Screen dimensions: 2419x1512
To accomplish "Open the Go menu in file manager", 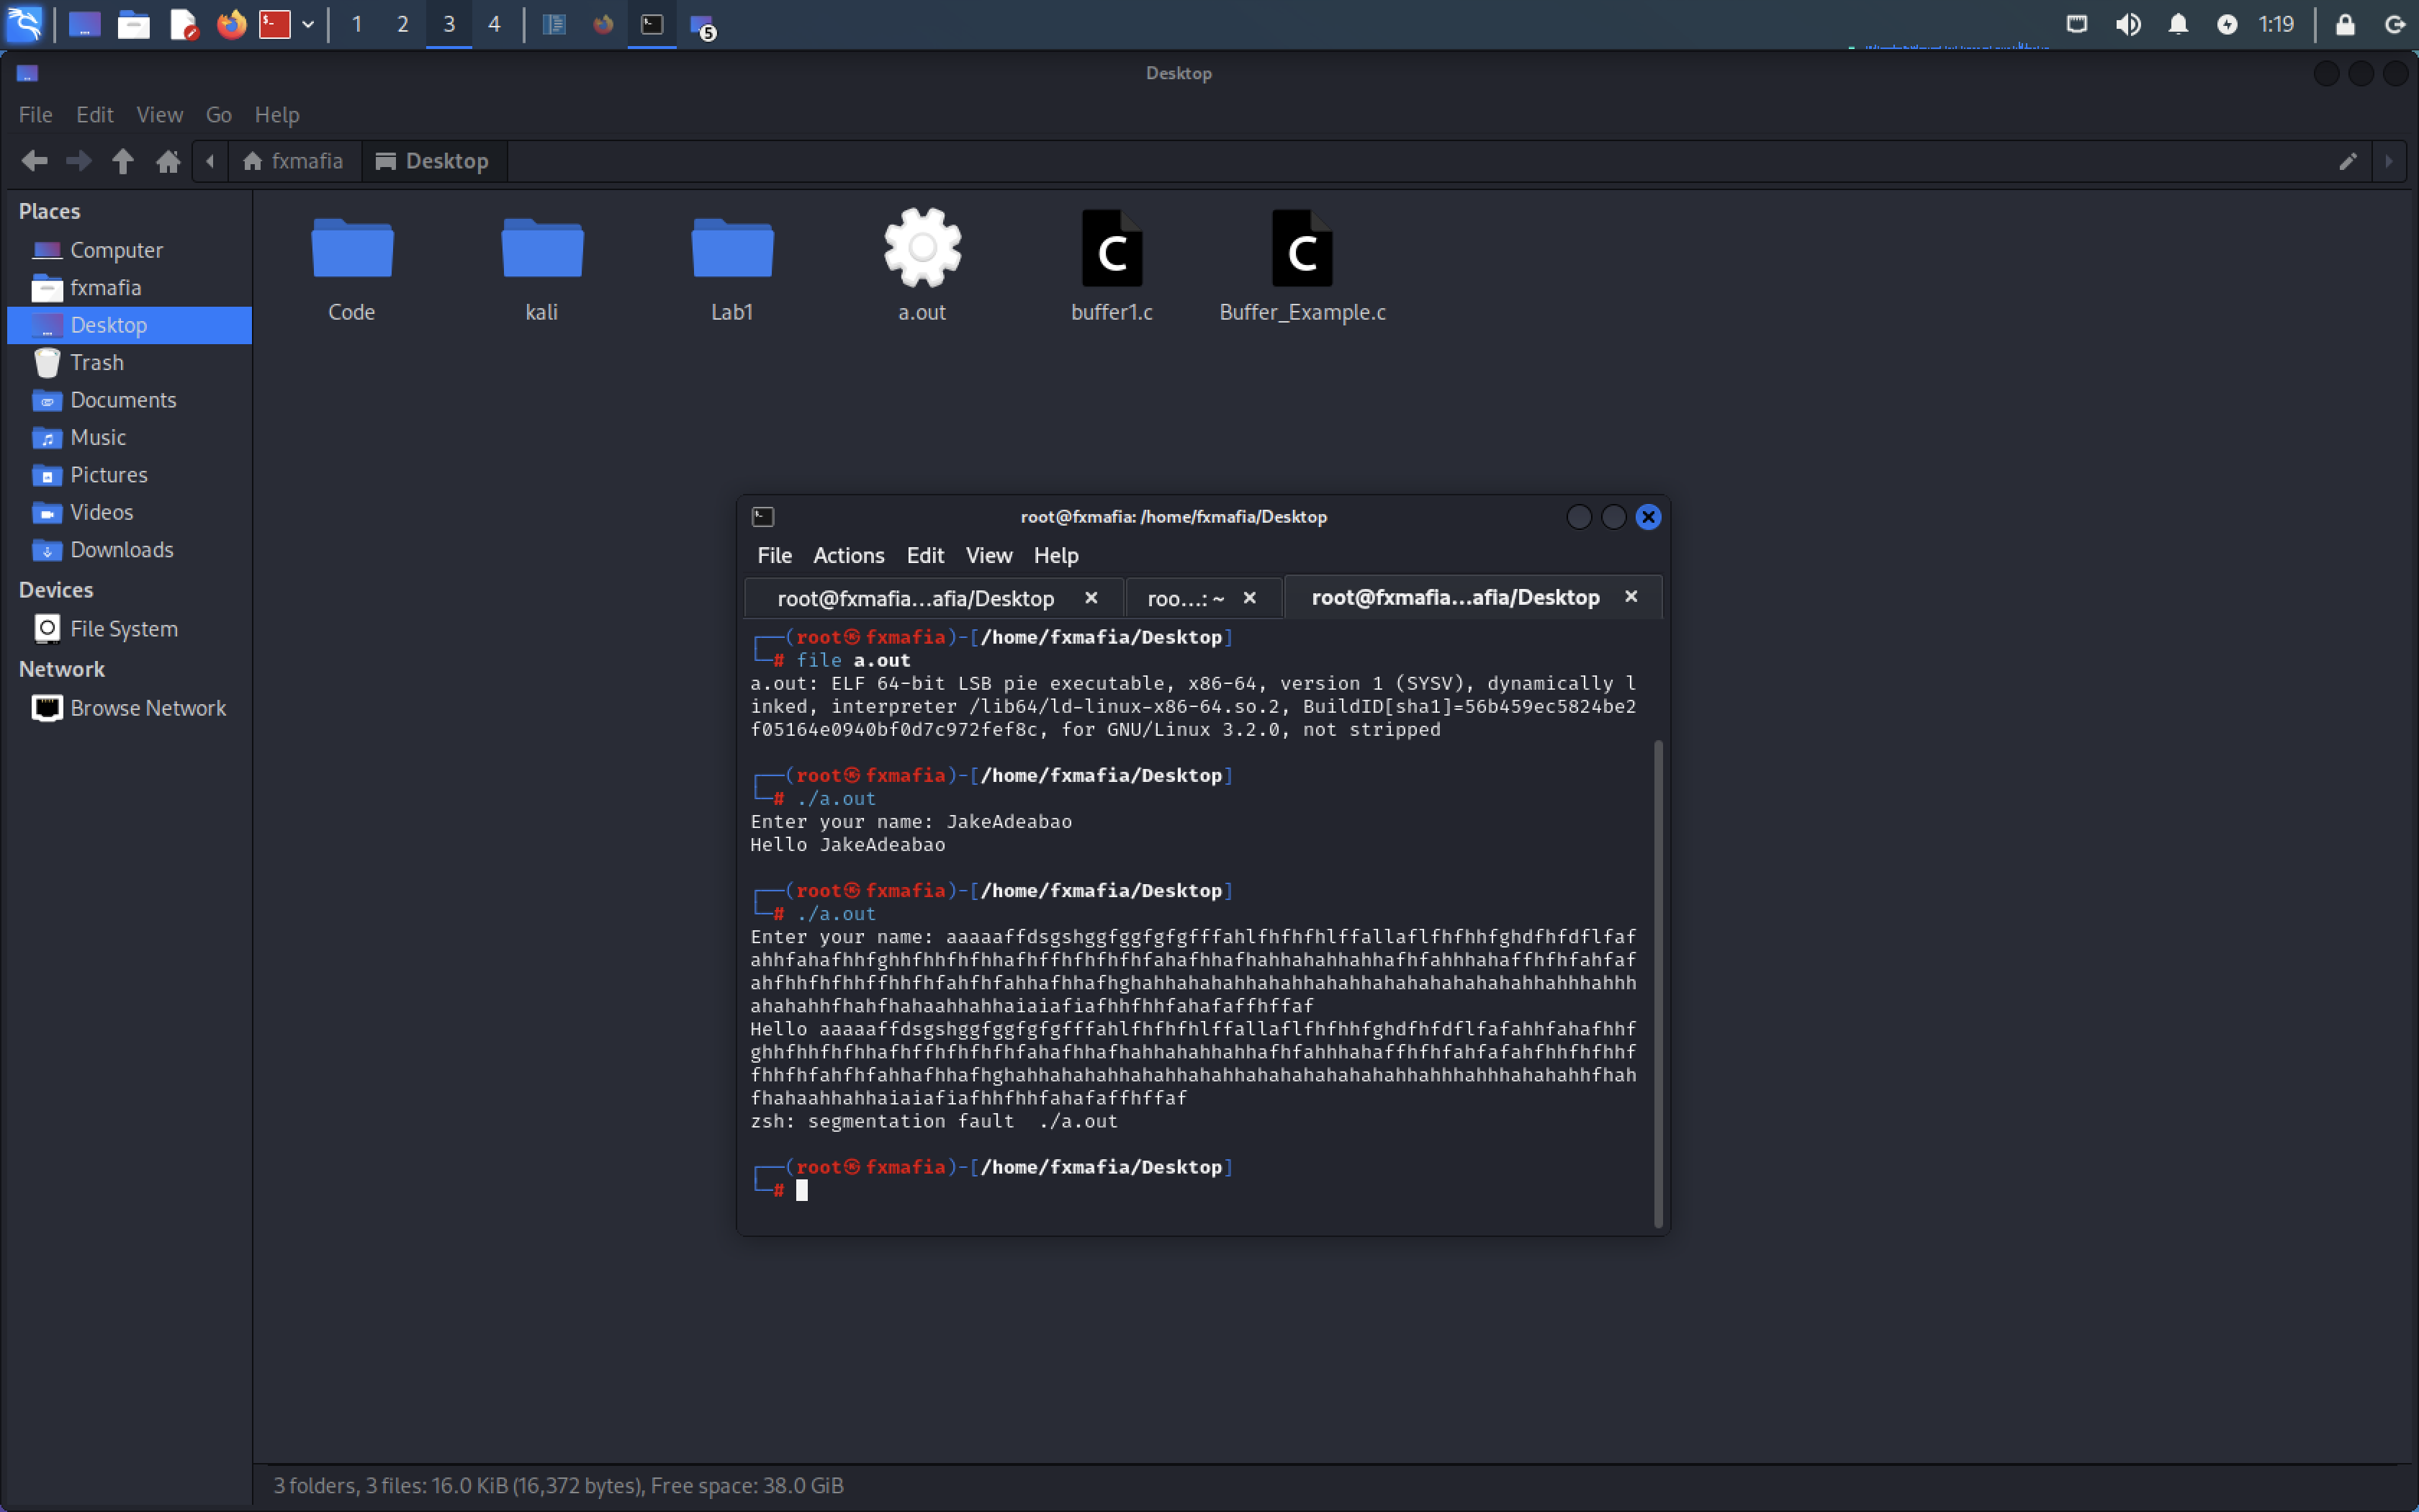I will (219, 115).
